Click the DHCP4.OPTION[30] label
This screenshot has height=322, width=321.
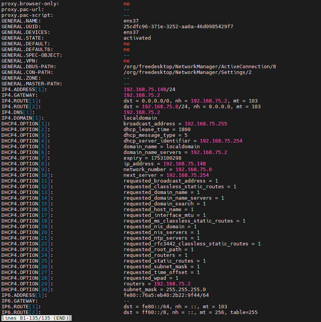(x=27, y=289)
